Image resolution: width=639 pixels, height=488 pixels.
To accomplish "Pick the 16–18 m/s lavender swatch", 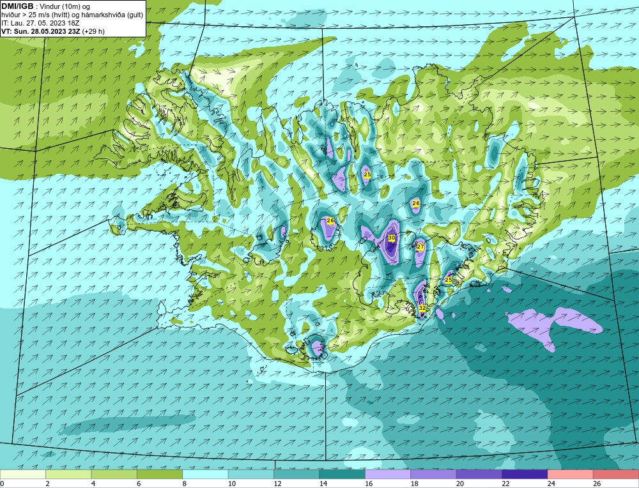I will 388,474.
